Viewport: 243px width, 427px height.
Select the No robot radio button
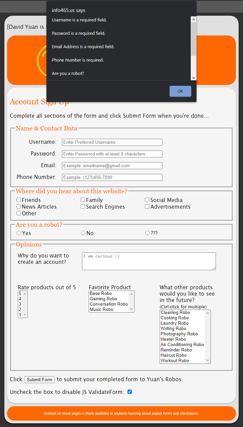pyautogui.click(x=83, y=233)
